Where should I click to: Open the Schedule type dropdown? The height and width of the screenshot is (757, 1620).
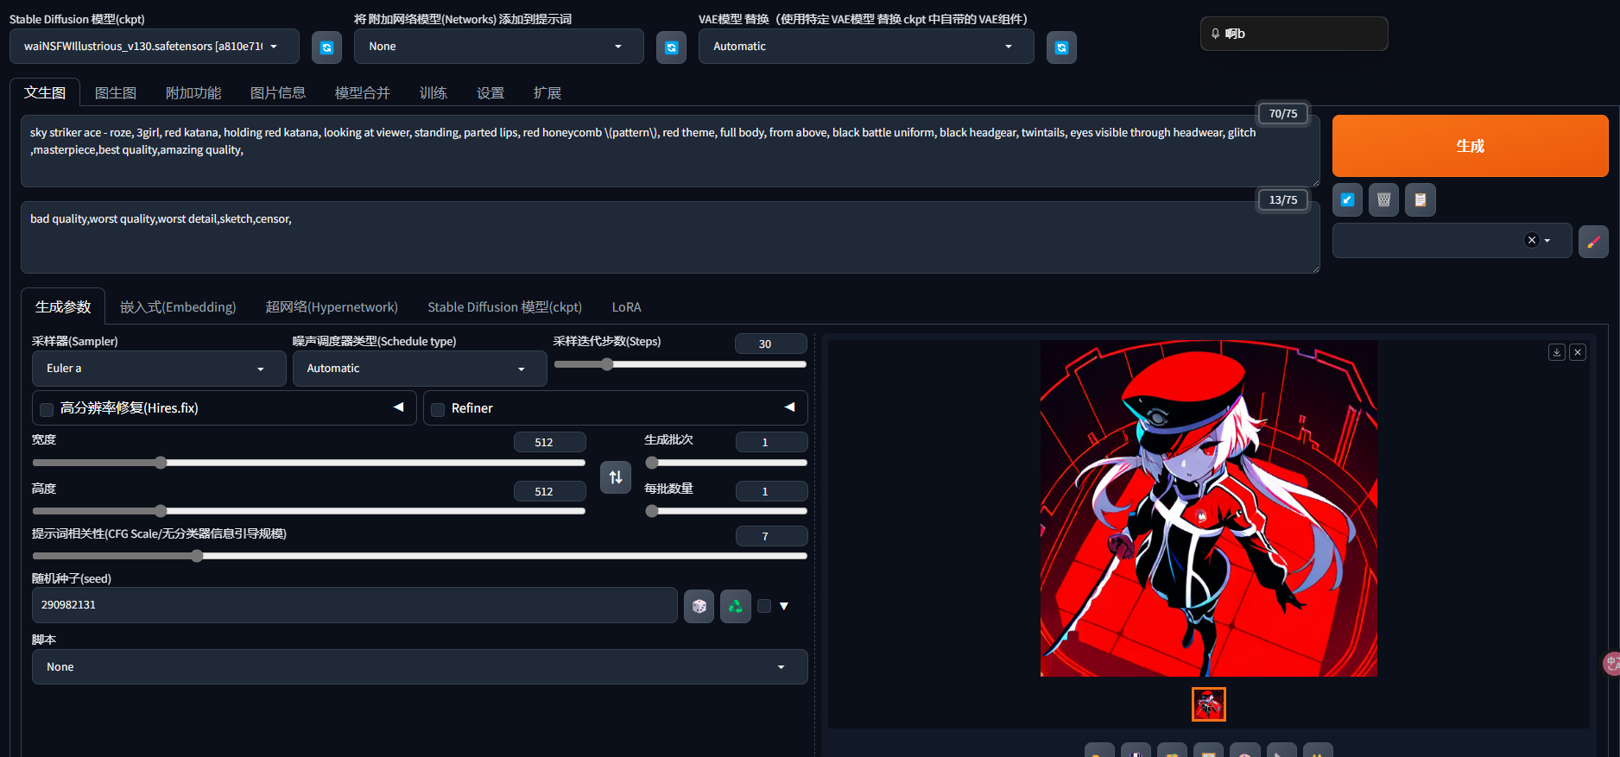420,369
